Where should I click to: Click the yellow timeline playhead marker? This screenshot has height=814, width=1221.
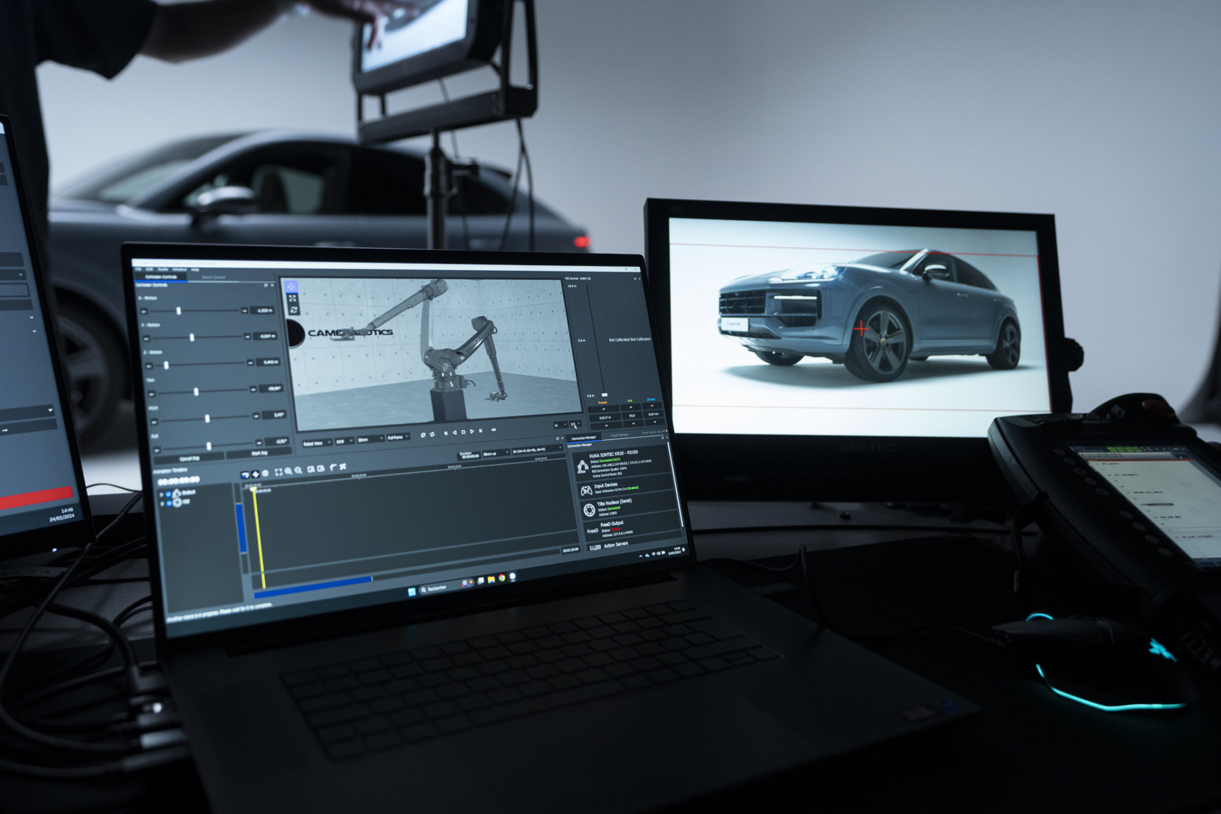253,489
